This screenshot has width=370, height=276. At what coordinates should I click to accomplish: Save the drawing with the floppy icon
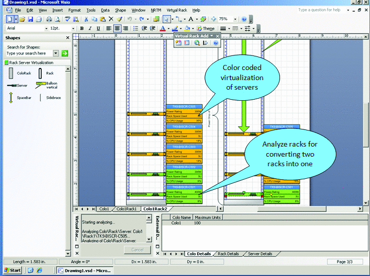tap(31, 19)
